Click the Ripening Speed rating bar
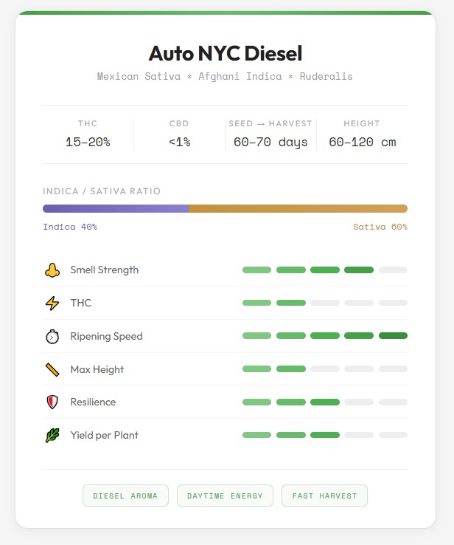Image resolution: width=454 pixels, height=545 pixels. [x=324, y=336]
